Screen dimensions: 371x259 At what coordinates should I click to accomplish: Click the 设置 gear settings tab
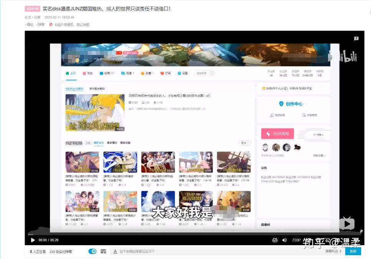[x=182, y=73]
